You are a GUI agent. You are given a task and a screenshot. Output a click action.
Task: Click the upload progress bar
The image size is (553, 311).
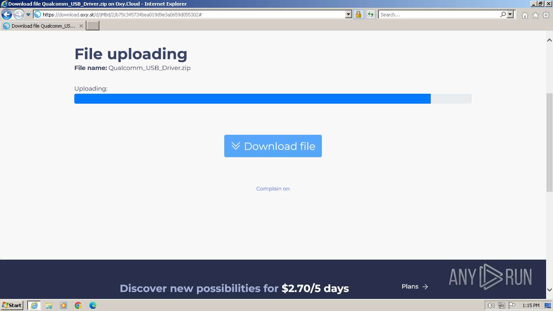pos(273,98)
